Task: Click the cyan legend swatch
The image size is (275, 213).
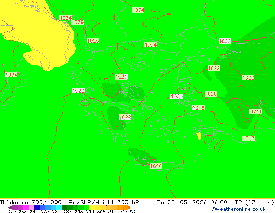Action: (59, 207)
